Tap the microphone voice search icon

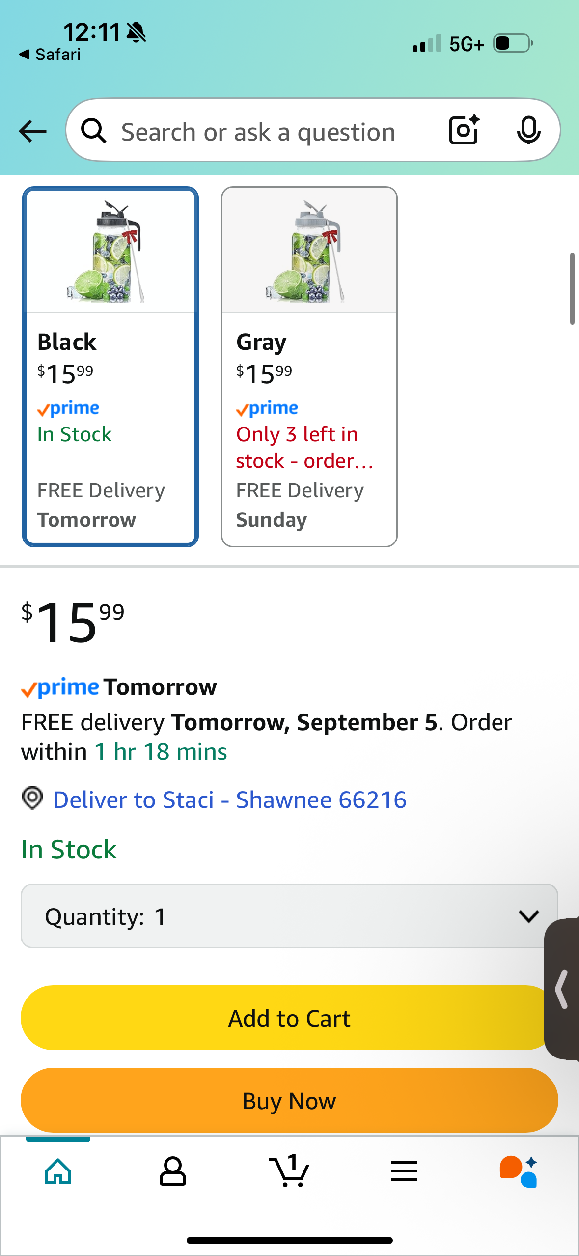tap(528, 130)
